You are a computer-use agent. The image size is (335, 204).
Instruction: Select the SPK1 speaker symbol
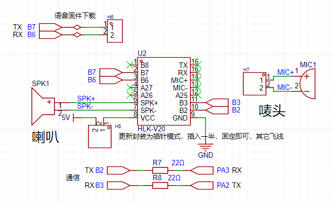click(x=43, y=107)
